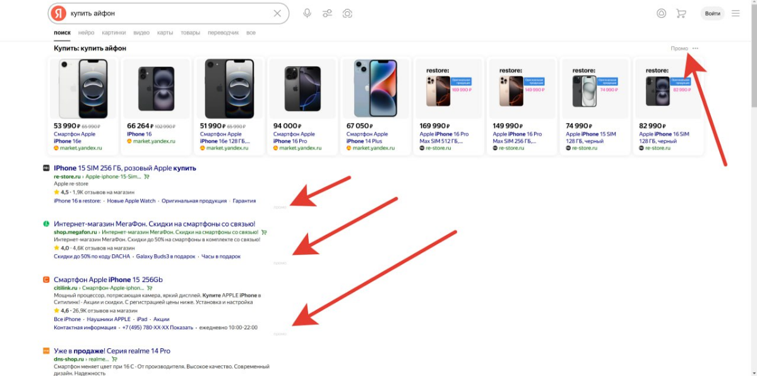Switch to the переводчик tab
Screen dimensions: 757x376
[x=223, y=33]
